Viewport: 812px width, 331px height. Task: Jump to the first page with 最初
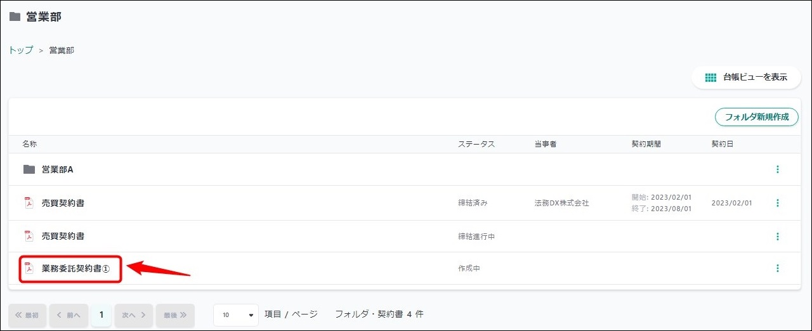click(27, 315)
